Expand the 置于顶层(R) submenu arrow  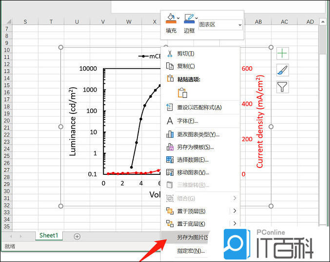pyautogui.click(x=234, y=211)
